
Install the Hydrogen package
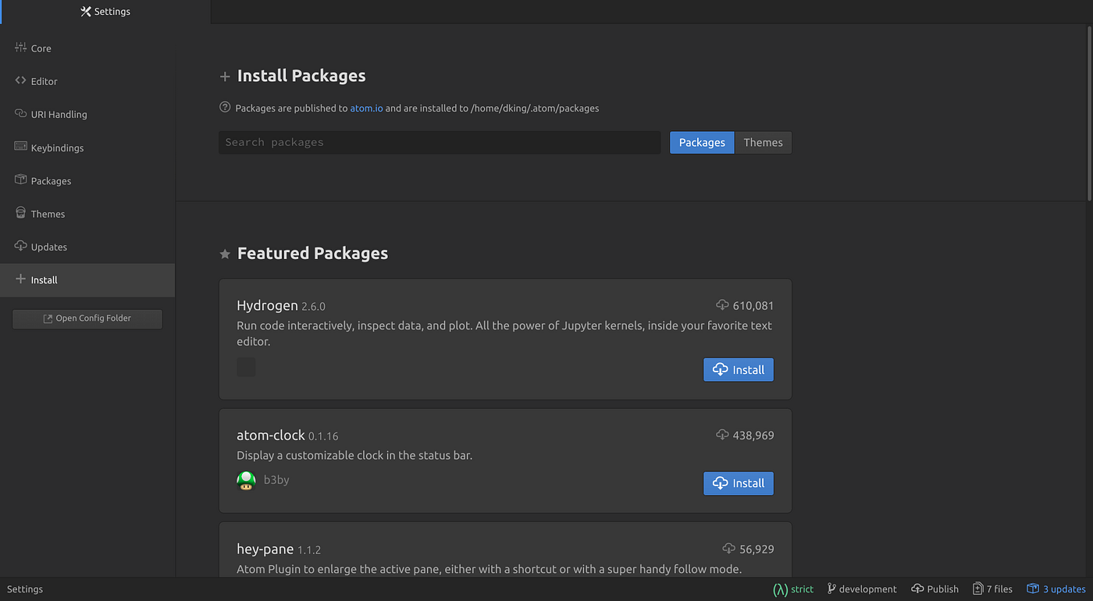738,370
